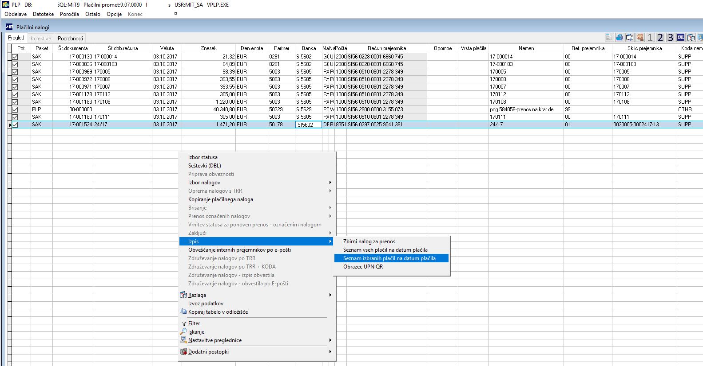
Task: Click the blue printer toolbar icon
Action: click(x=620, y=38)
